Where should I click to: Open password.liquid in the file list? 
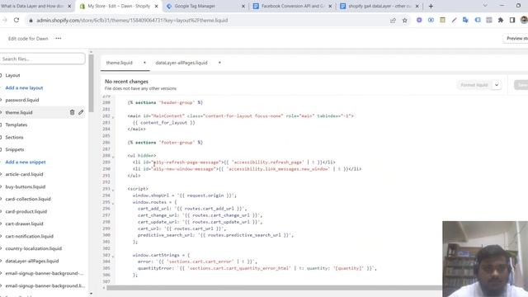(x=22, y=100)
